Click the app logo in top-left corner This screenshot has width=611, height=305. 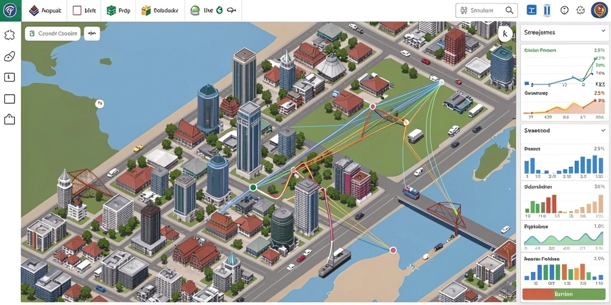click(10, 11)
